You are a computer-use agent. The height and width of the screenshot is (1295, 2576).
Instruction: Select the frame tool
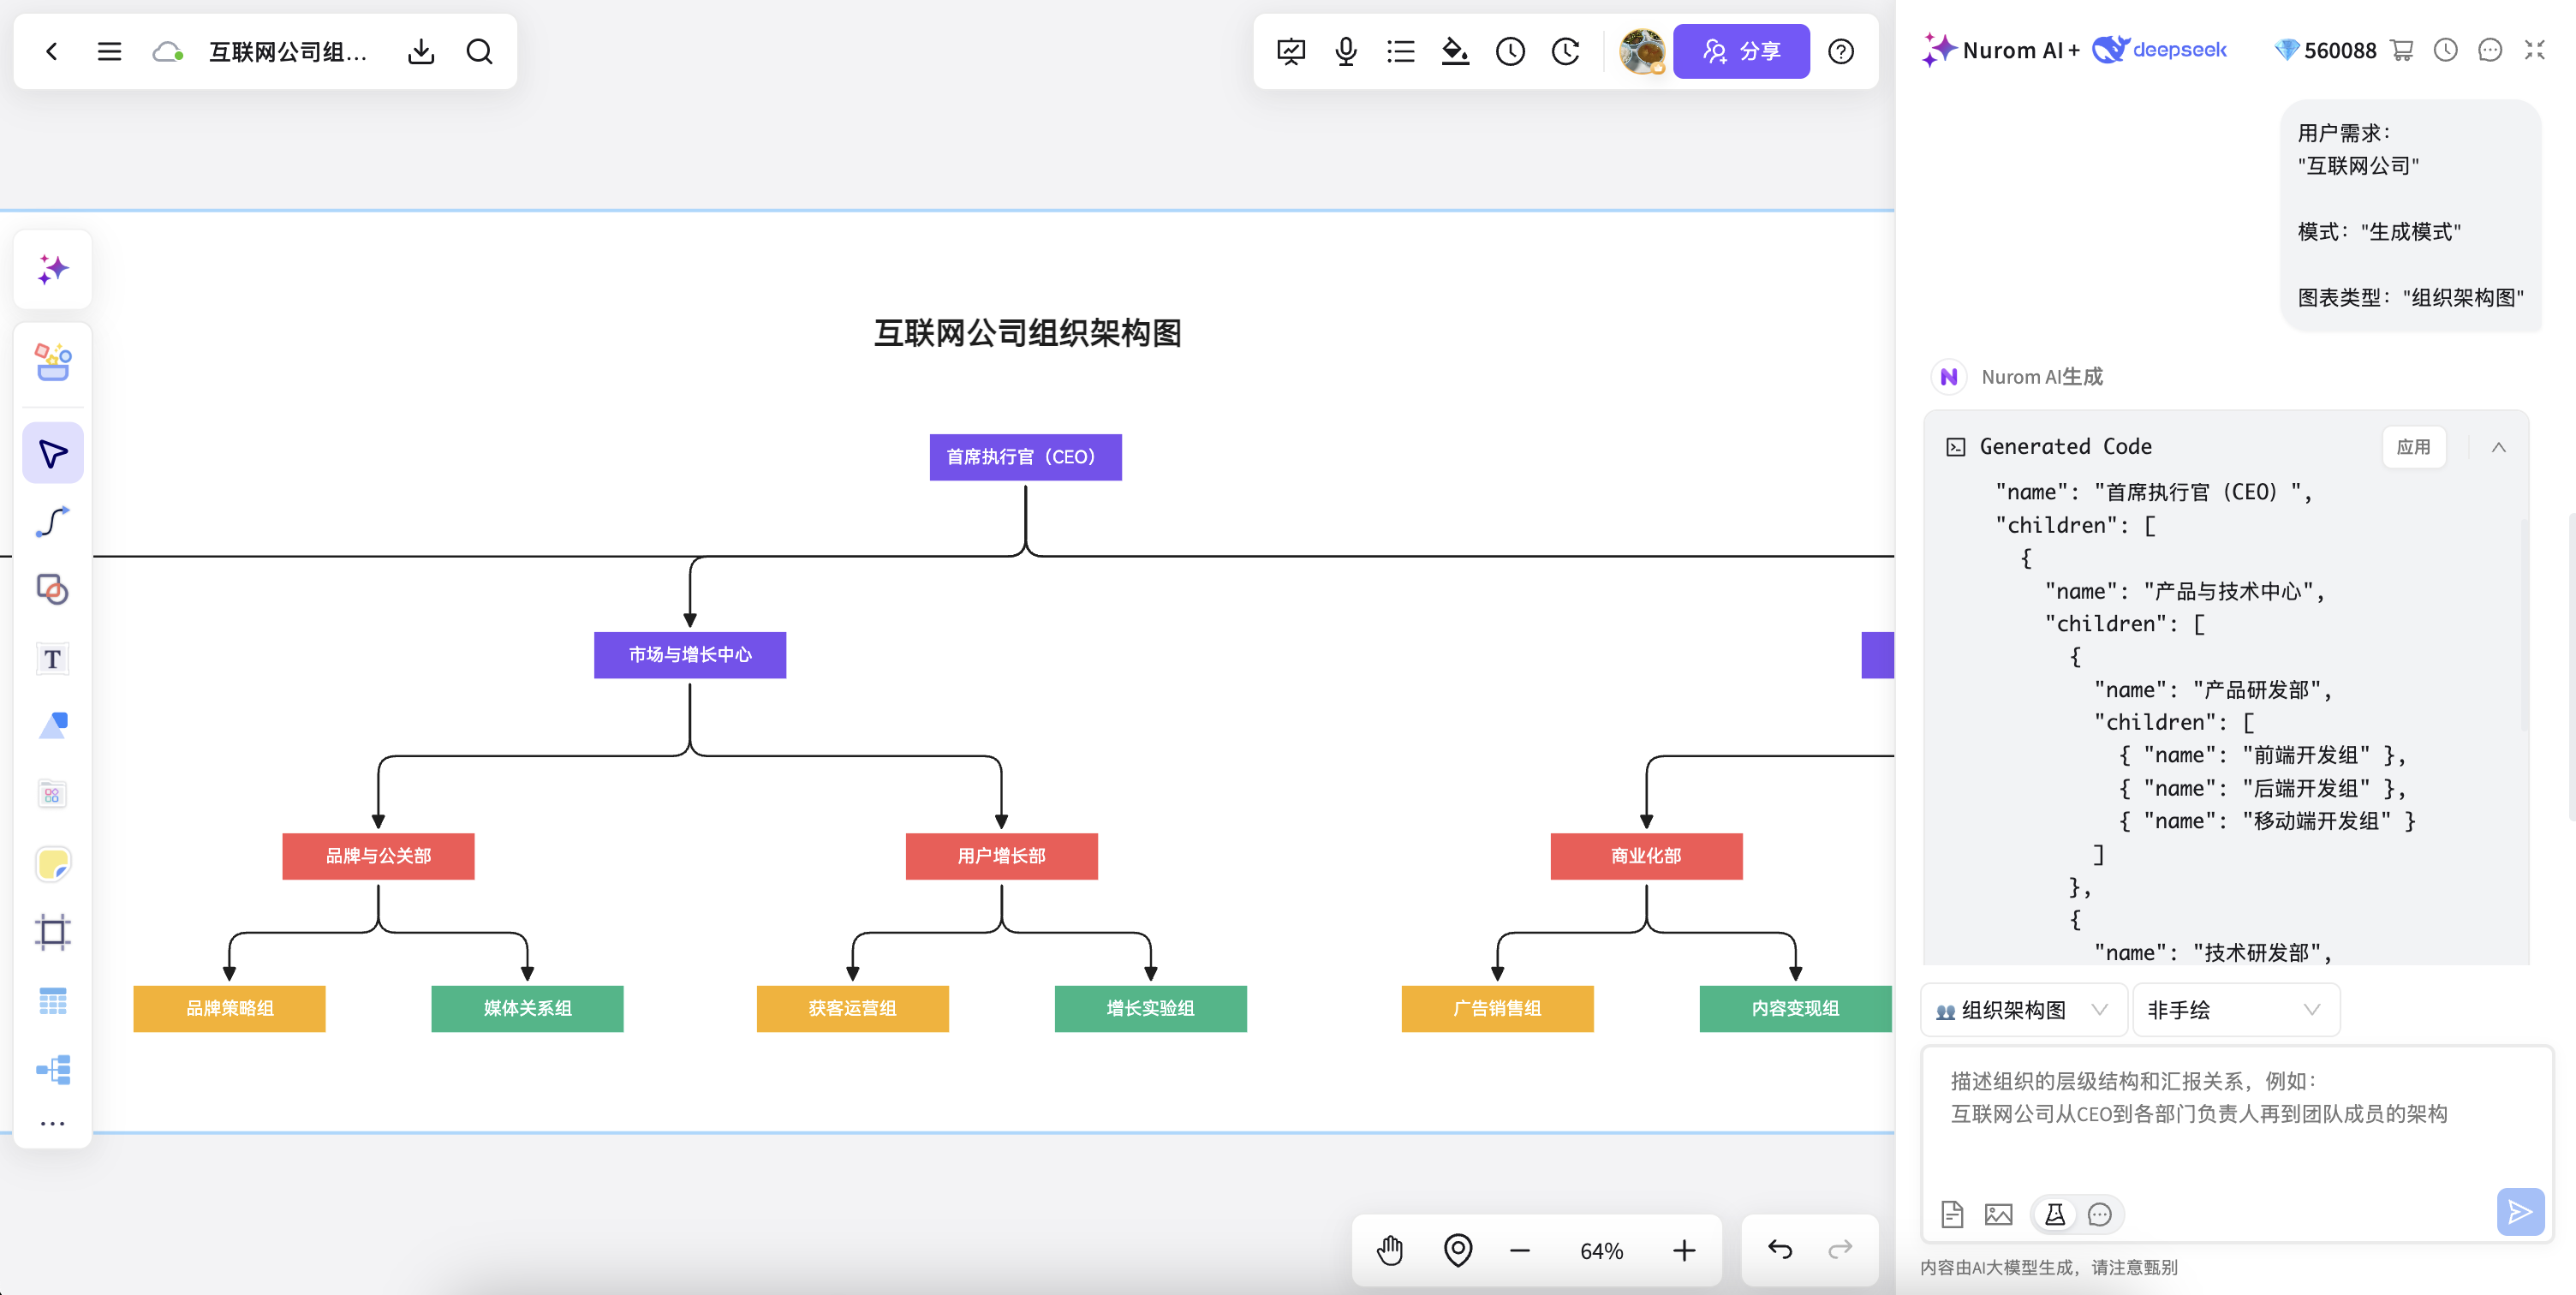53,931
